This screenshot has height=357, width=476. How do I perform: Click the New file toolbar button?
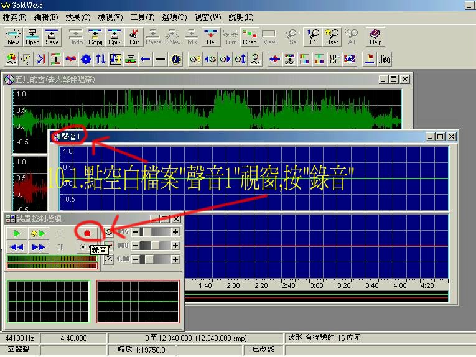[13, 37]
